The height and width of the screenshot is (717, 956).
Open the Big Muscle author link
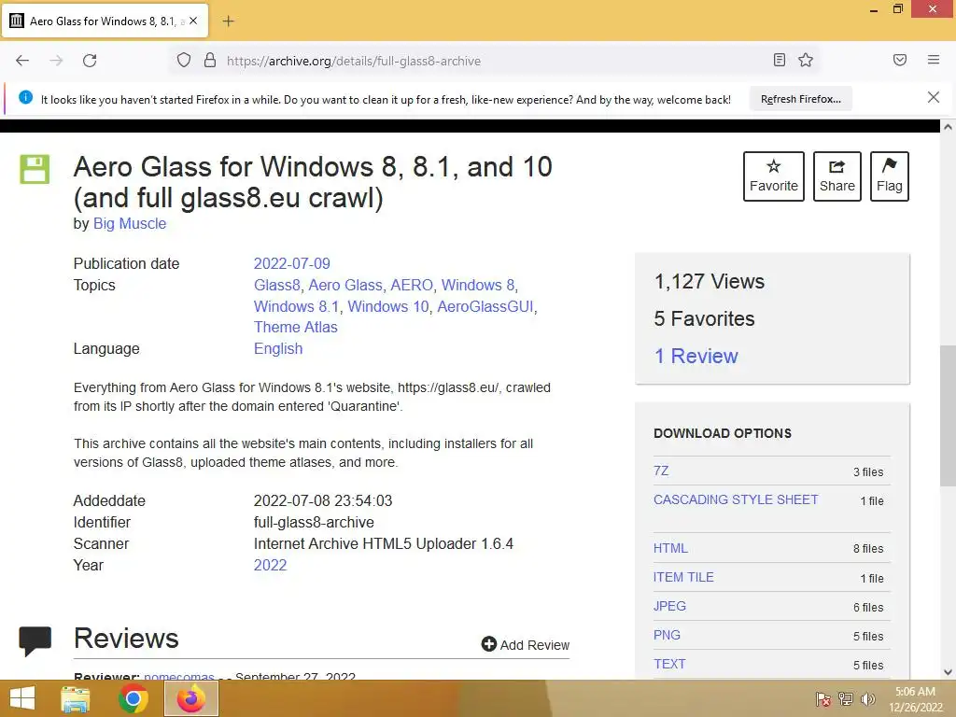tap(129, 224)
